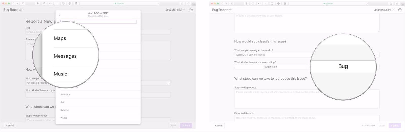
Task: Click Safari sidebar icon in right window
Action: tap(232, 4)
